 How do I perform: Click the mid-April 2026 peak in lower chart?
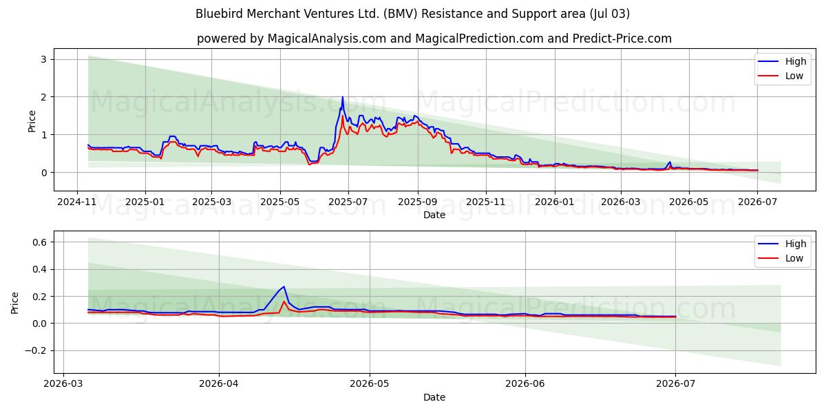284,287
